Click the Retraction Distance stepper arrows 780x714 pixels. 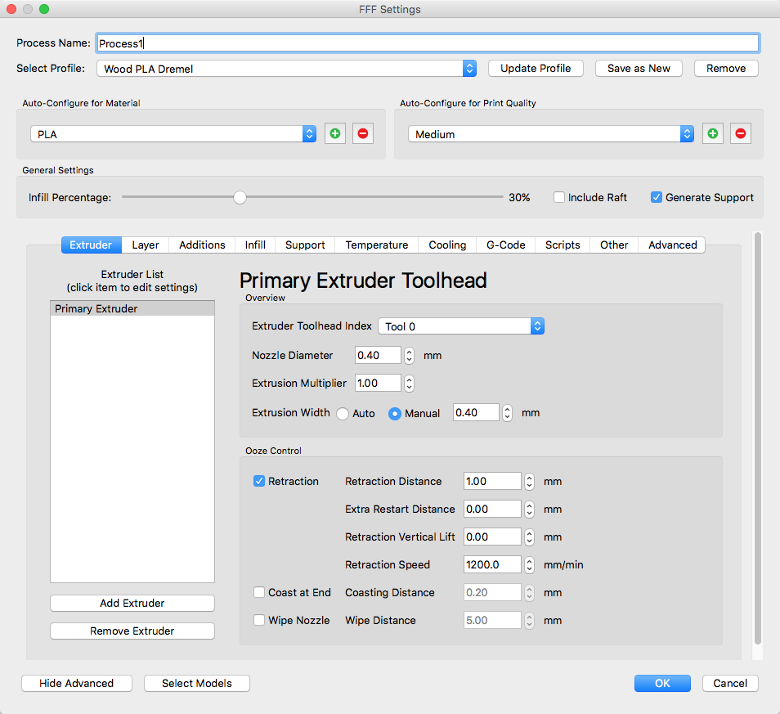(x=529, y=481)
